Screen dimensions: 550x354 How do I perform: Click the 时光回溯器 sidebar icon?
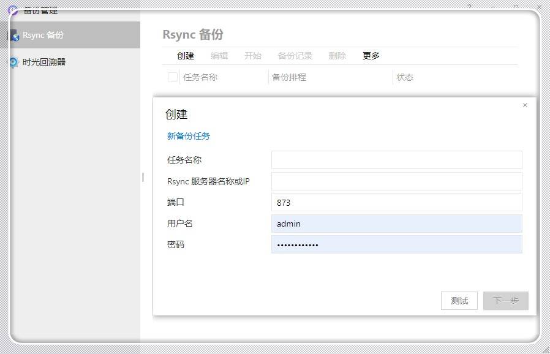(x=13, y=62)
